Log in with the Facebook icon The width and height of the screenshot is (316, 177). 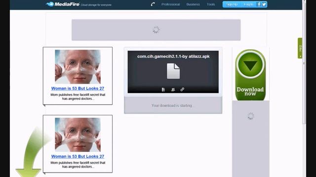259,4
